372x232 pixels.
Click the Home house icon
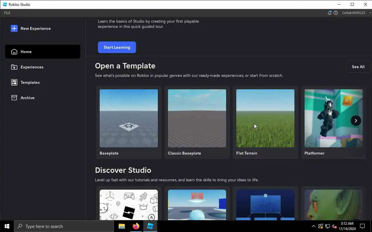(14, 52)
